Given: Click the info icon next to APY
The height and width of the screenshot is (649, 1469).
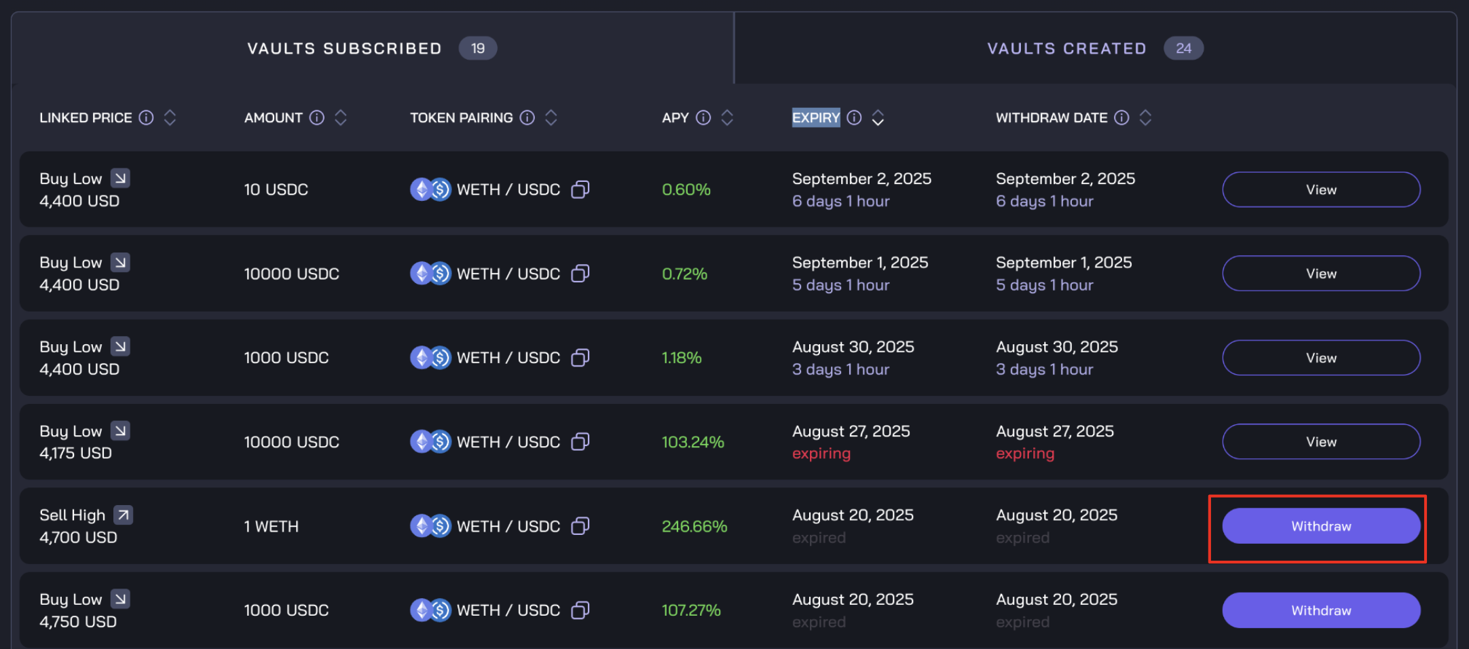Looking at the screenshot, I should (x=703, y=117).
